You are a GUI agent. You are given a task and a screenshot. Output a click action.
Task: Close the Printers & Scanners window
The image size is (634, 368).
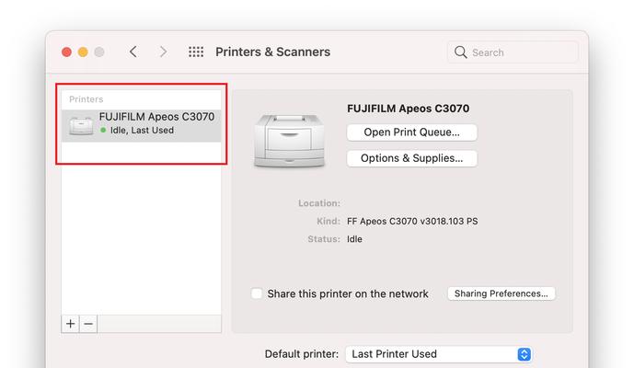66,52
